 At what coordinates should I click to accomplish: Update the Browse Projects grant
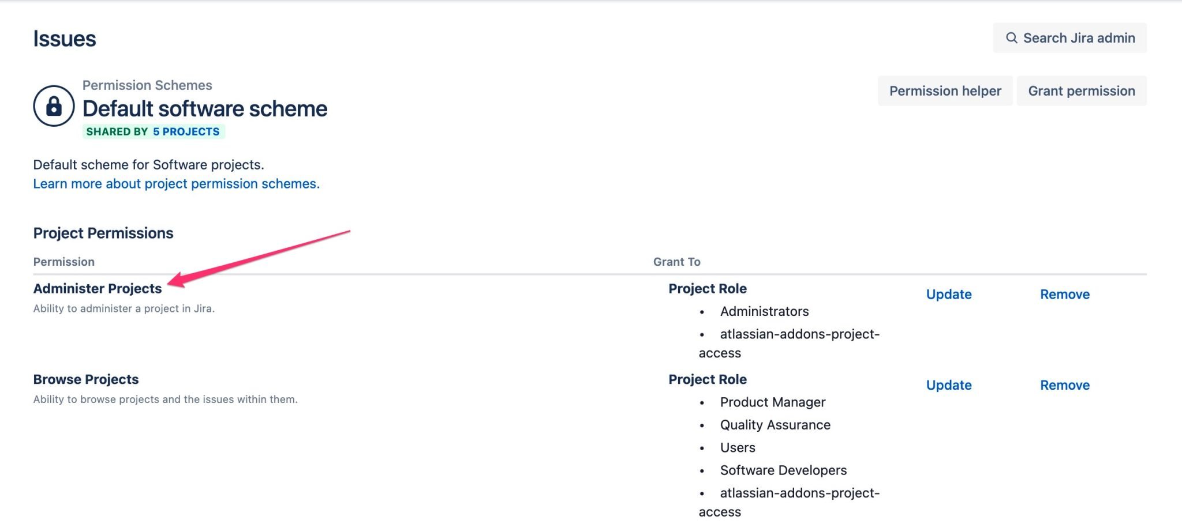click(949, 385)
